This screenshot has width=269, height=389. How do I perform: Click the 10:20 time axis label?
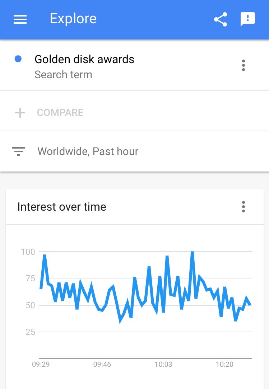224,365
